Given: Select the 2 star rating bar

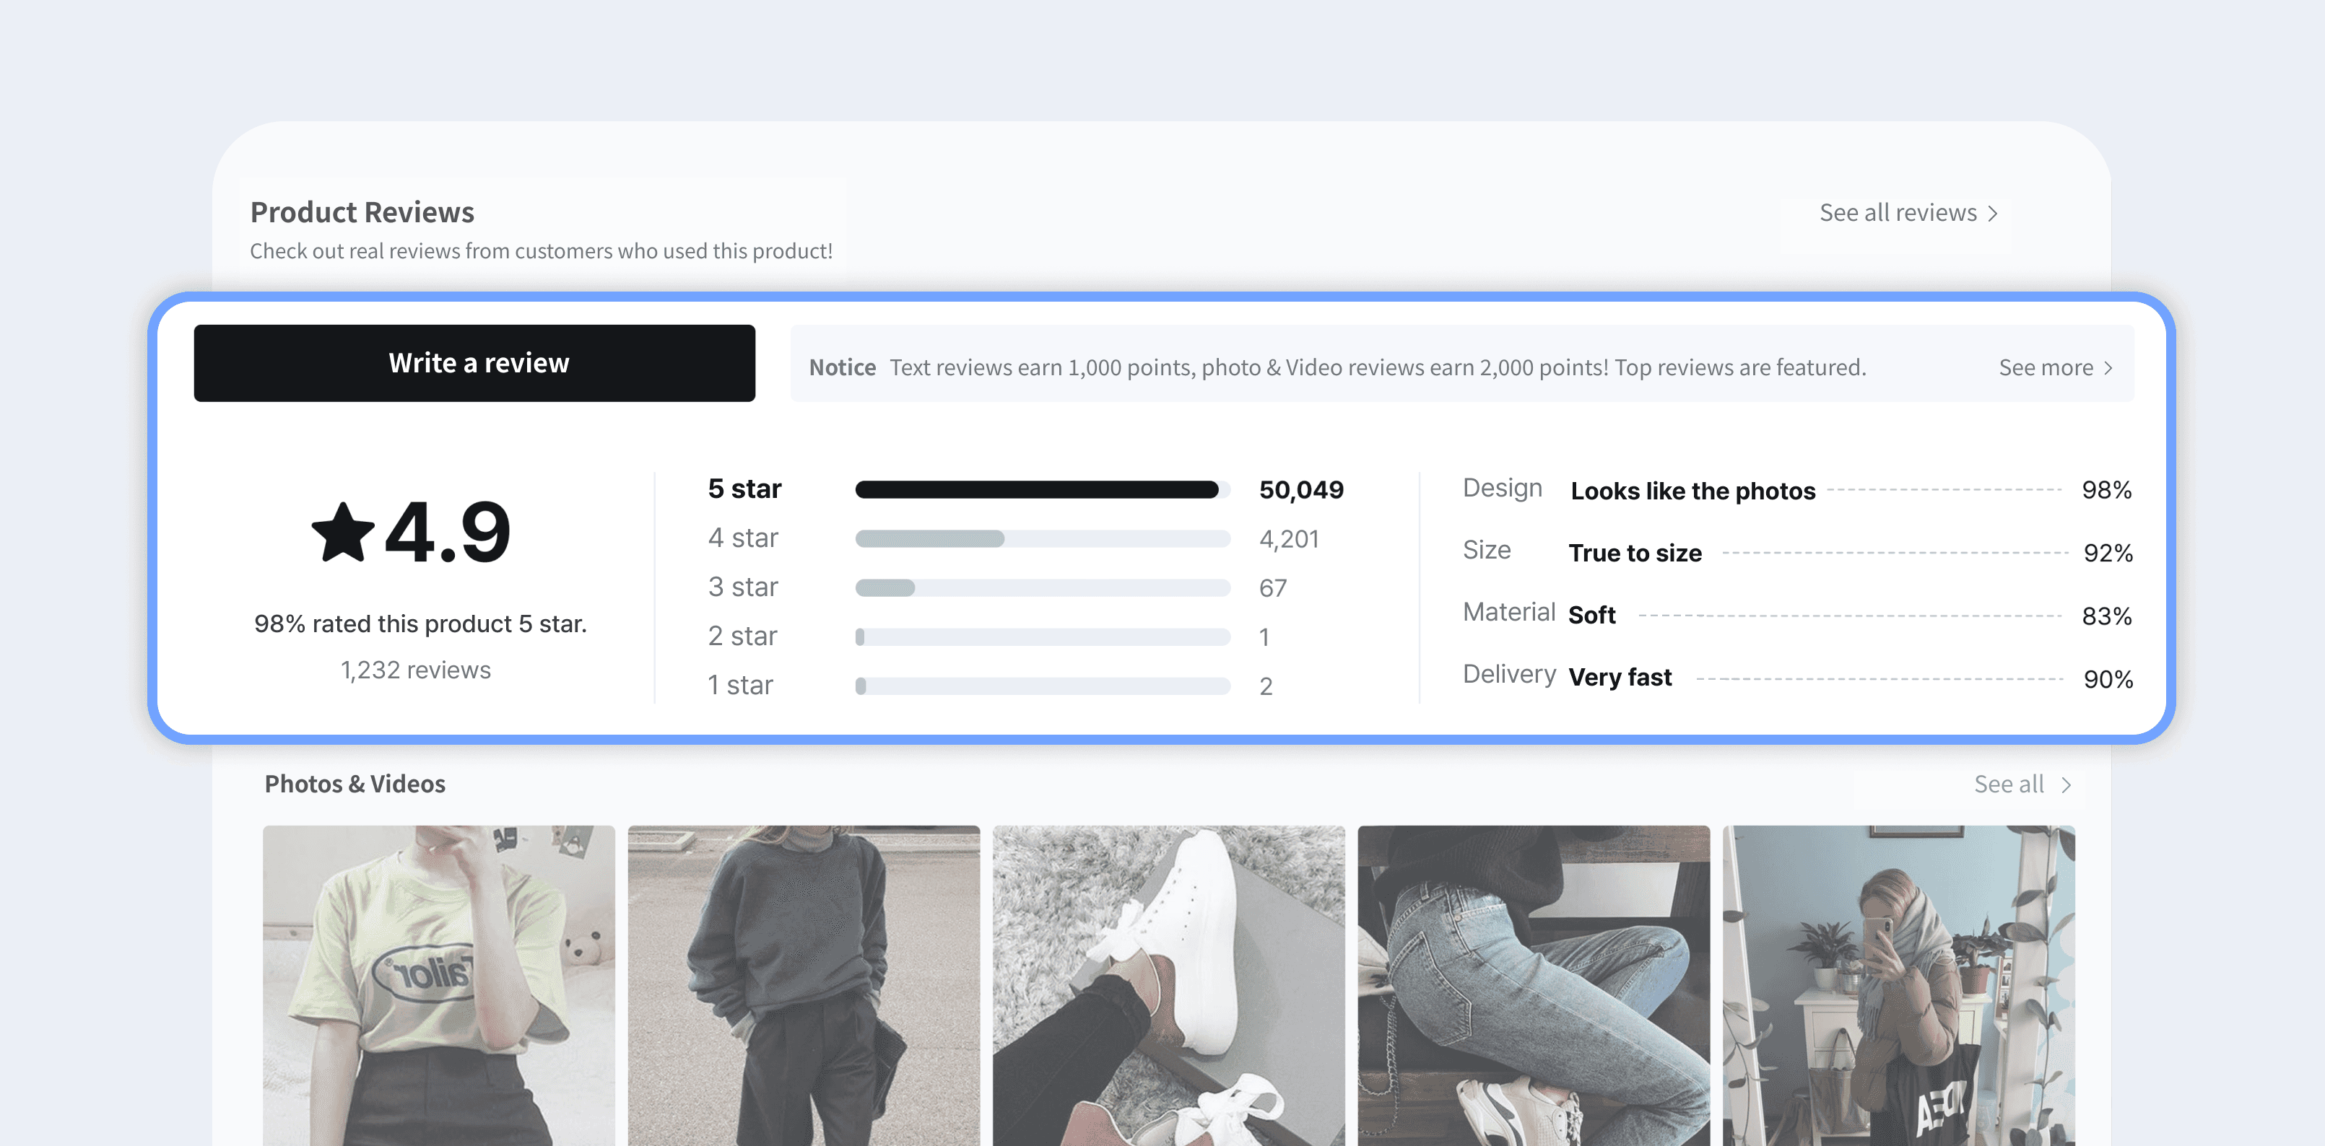Looking at the screenshot, I should [1043, 637].
